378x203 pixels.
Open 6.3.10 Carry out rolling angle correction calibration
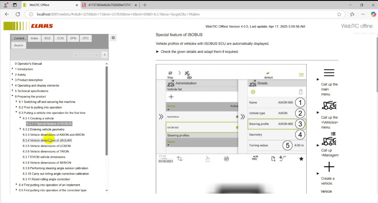tap(56, 174)
